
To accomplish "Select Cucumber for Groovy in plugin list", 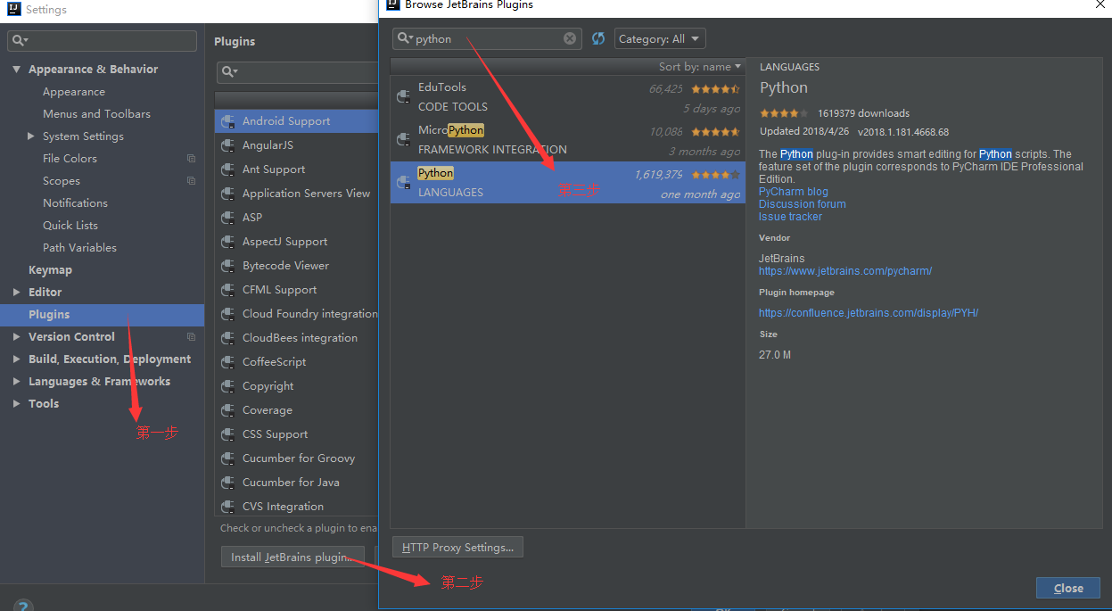I will point(297,458).
